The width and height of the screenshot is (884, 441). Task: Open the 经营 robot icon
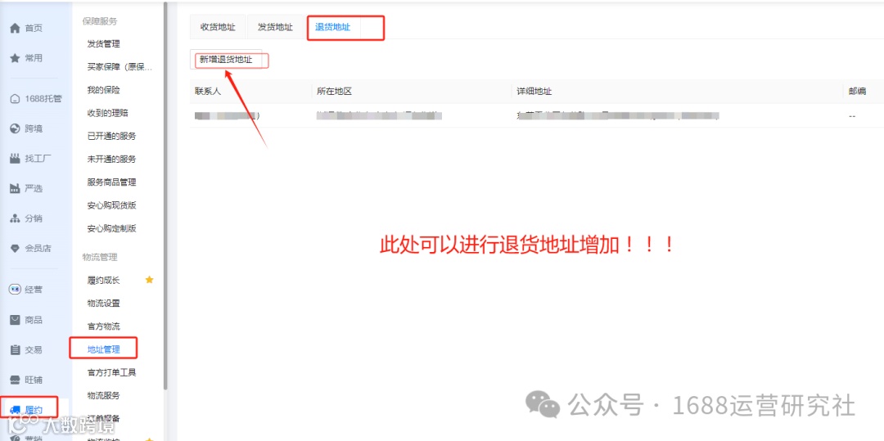16,290
